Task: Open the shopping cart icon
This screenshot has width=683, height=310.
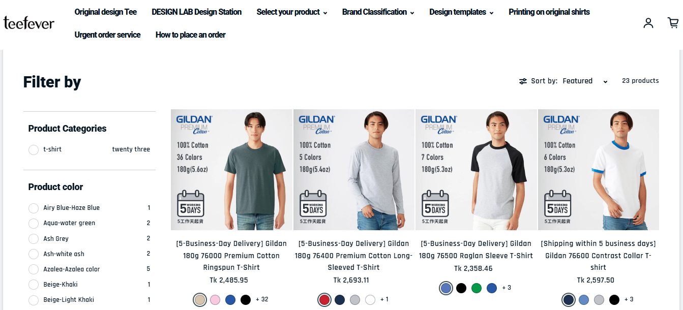Action: click(672, 23)
